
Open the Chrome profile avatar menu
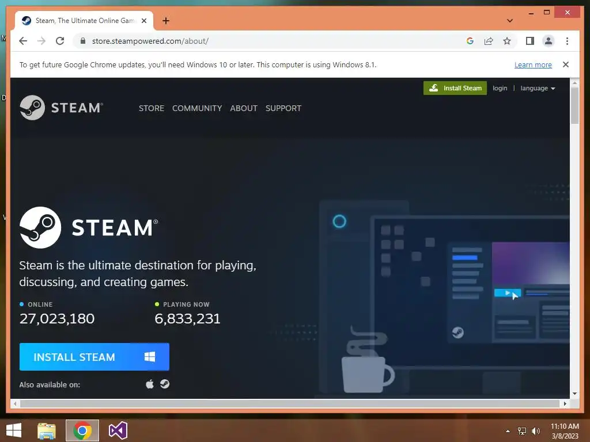click(x=549, y=41)
